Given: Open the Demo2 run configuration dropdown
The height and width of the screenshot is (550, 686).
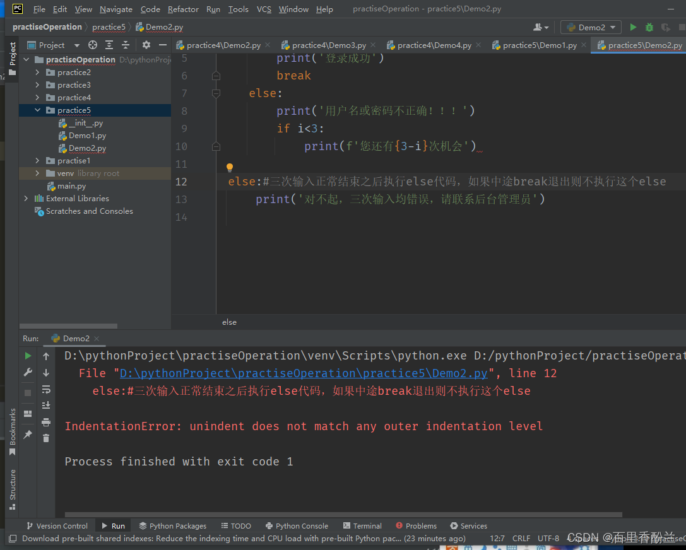Looking at the screenshot, I should pos(591,27).
